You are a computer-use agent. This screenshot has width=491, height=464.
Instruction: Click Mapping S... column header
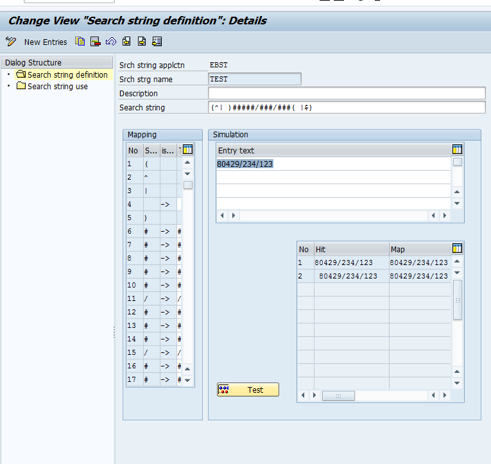tap(151, 151)
